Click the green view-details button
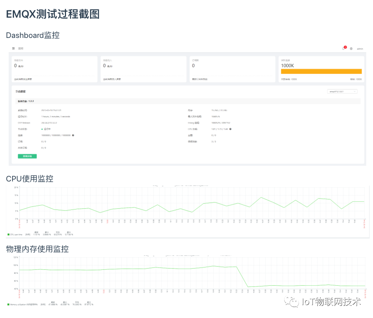The image size is (373, 318). 27,156
